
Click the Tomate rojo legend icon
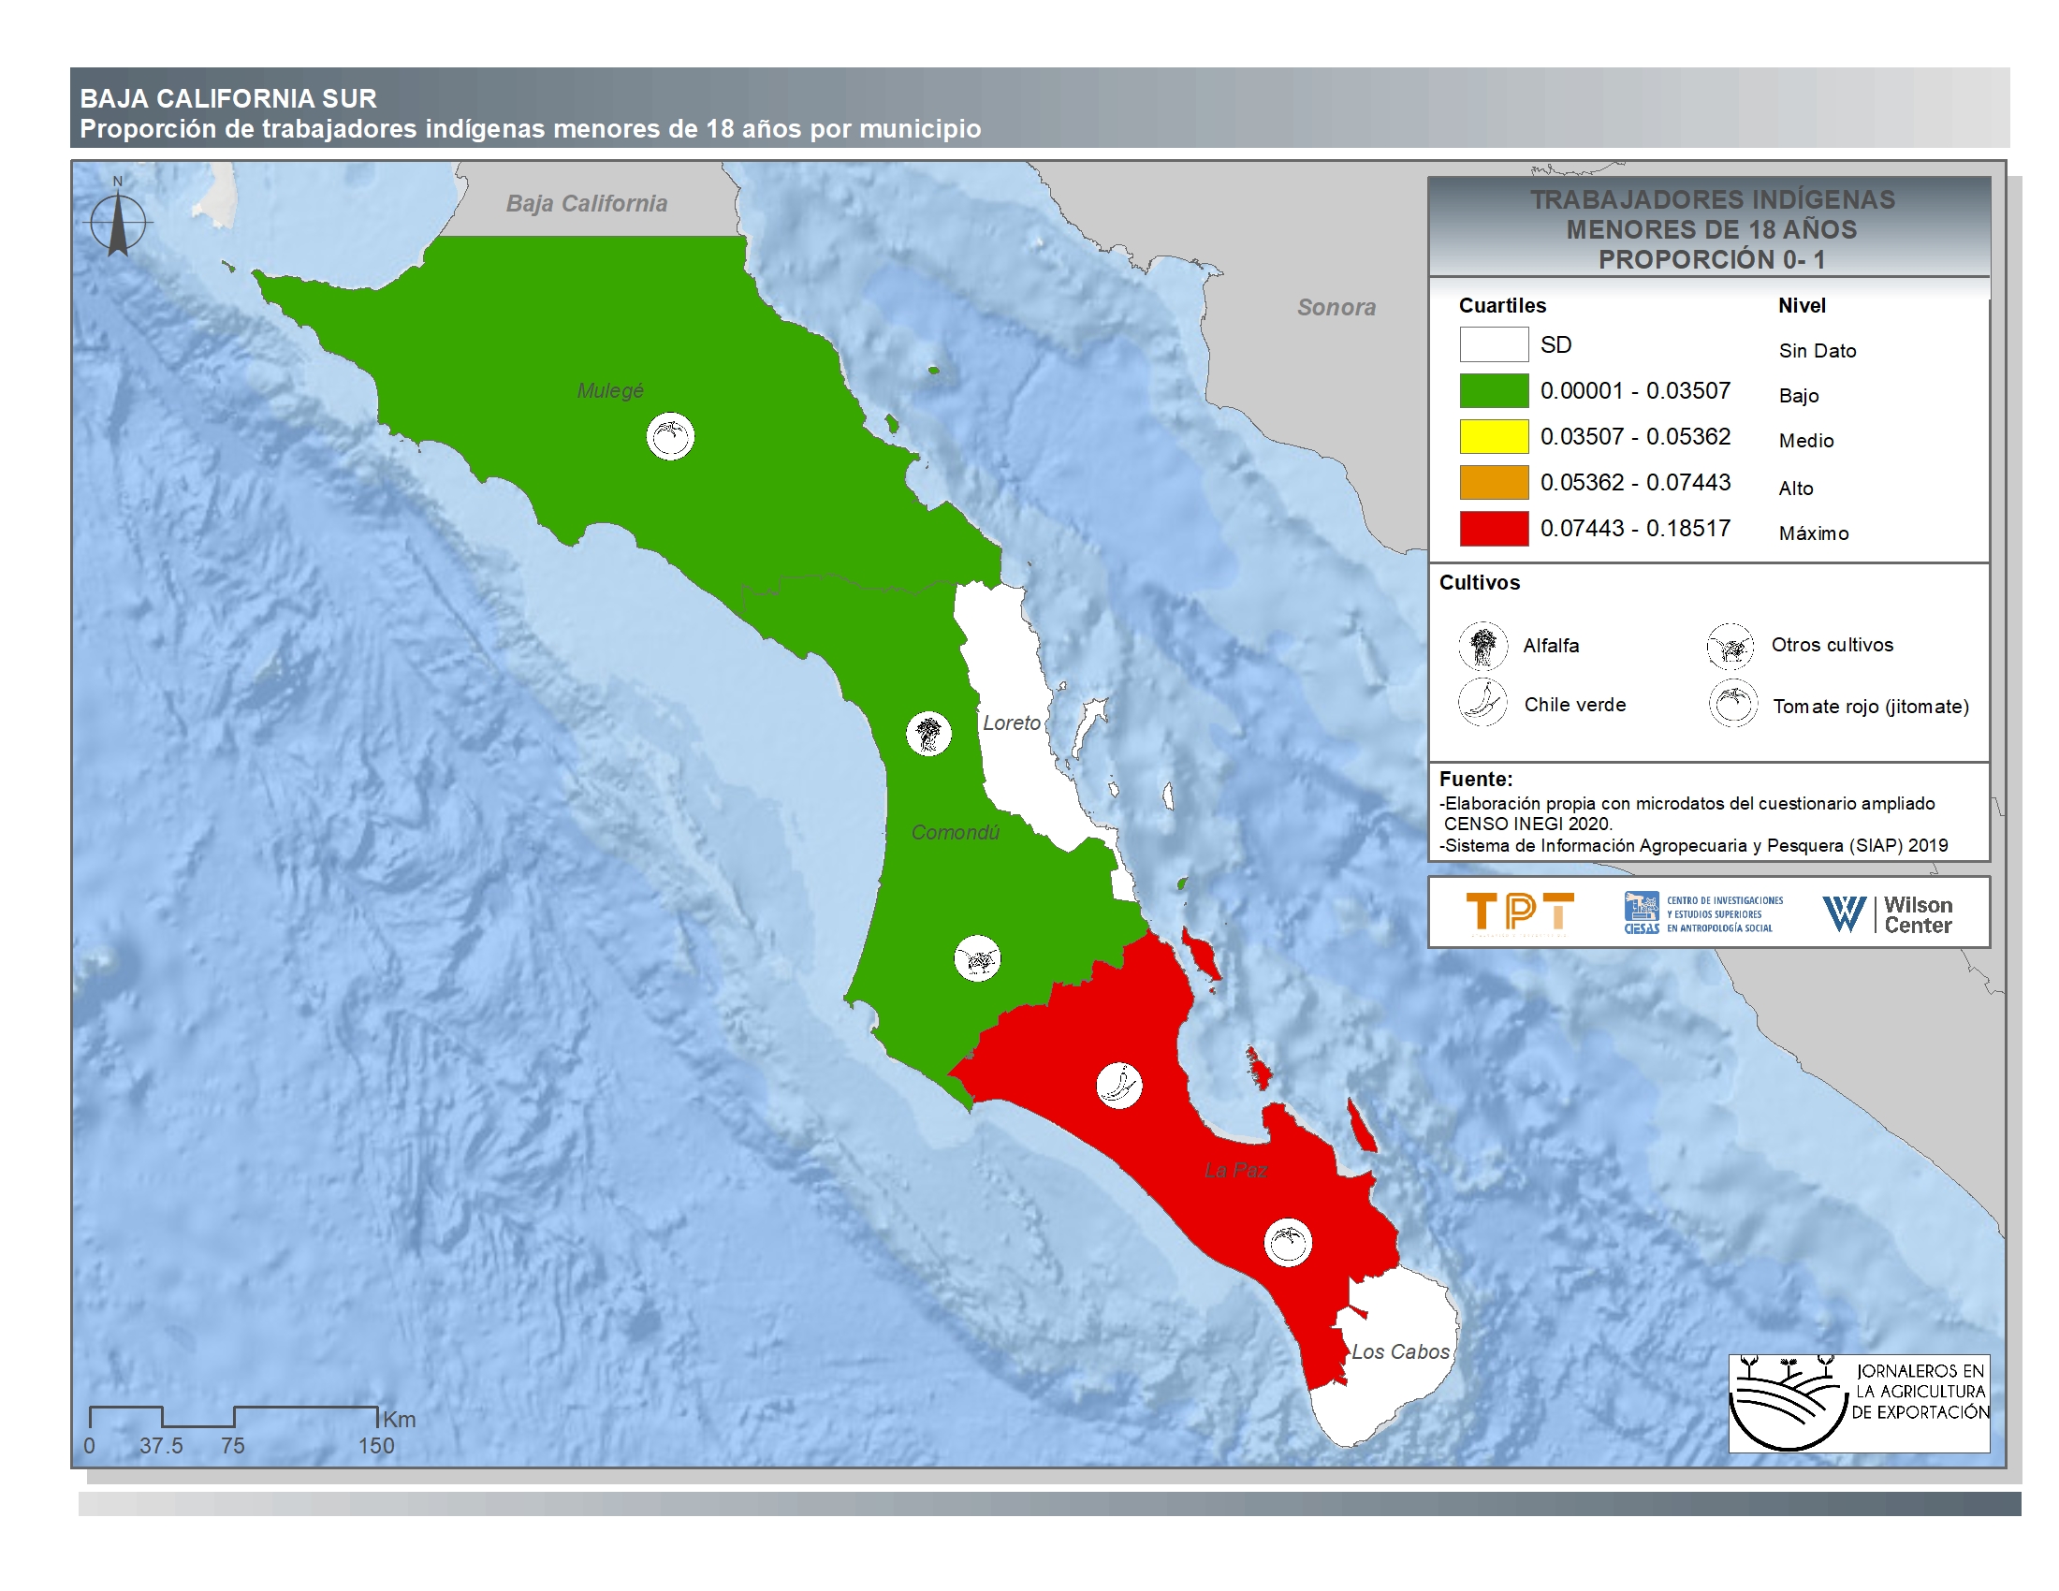click(x=1732, y=704)
